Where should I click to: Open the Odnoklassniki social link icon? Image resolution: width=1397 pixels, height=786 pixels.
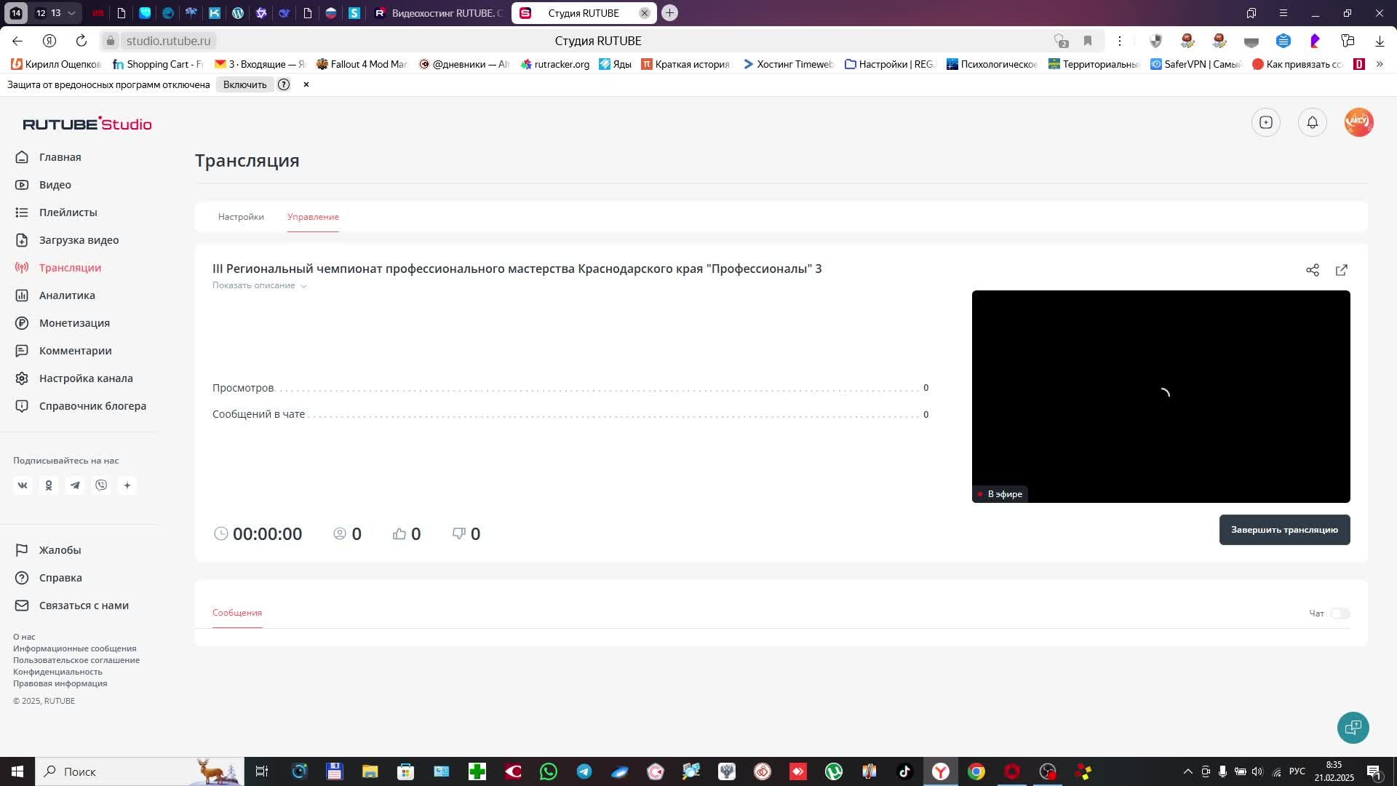point(49,485)
